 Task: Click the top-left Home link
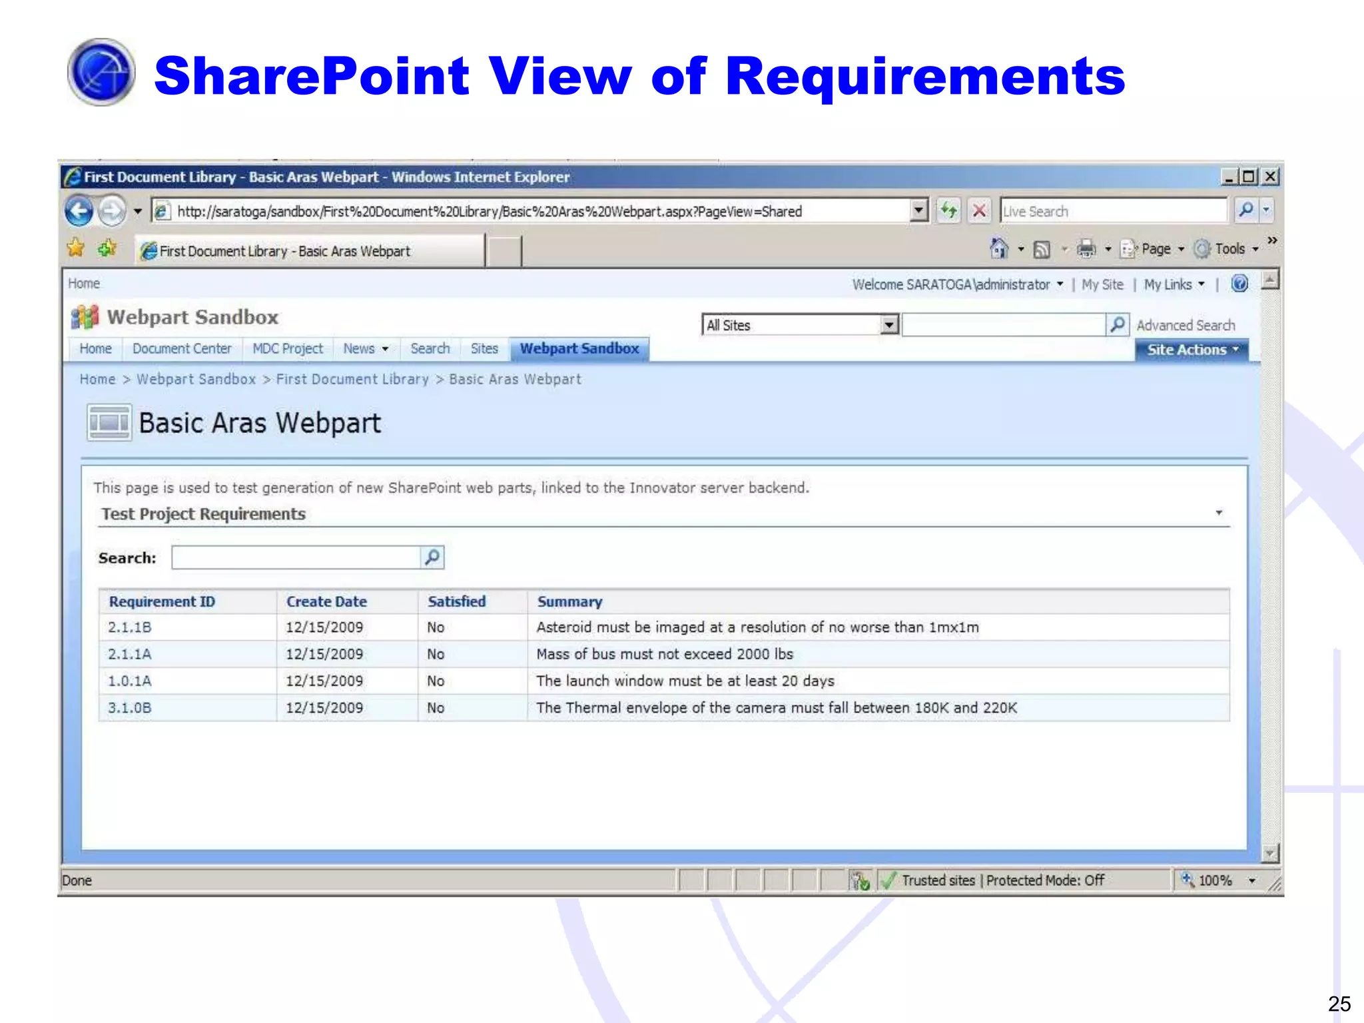[84, 283]
